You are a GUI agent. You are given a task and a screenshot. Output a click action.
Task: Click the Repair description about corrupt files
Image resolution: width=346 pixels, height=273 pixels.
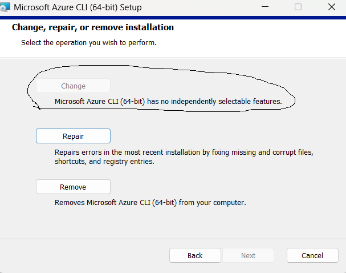[184, 156]
